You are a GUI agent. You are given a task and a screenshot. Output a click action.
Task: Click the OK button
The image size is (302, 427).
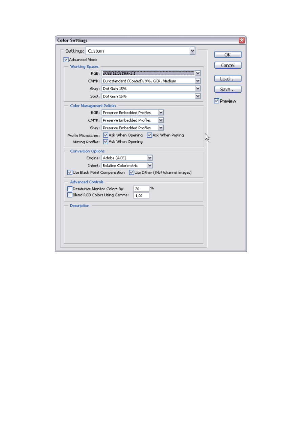[228, 55]
